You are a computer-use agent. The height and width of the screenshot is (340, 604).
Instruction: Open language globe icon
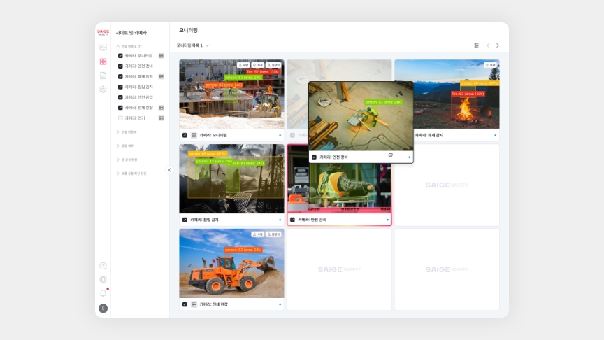(103, 280)
